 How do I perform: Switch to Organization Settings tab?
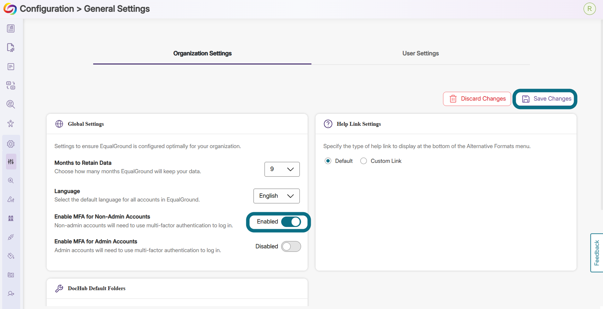202,53
